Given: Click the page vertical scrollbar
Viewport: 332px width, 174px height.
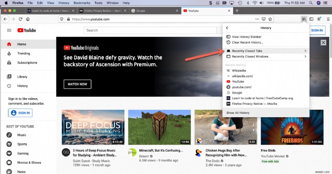Looking at the screenshot, I should [x=331, y=40].
